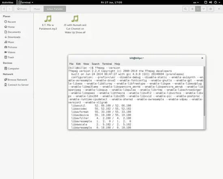223x179 pixels.
Task: Click the screen icon in top bar
Action: point(206,2)
